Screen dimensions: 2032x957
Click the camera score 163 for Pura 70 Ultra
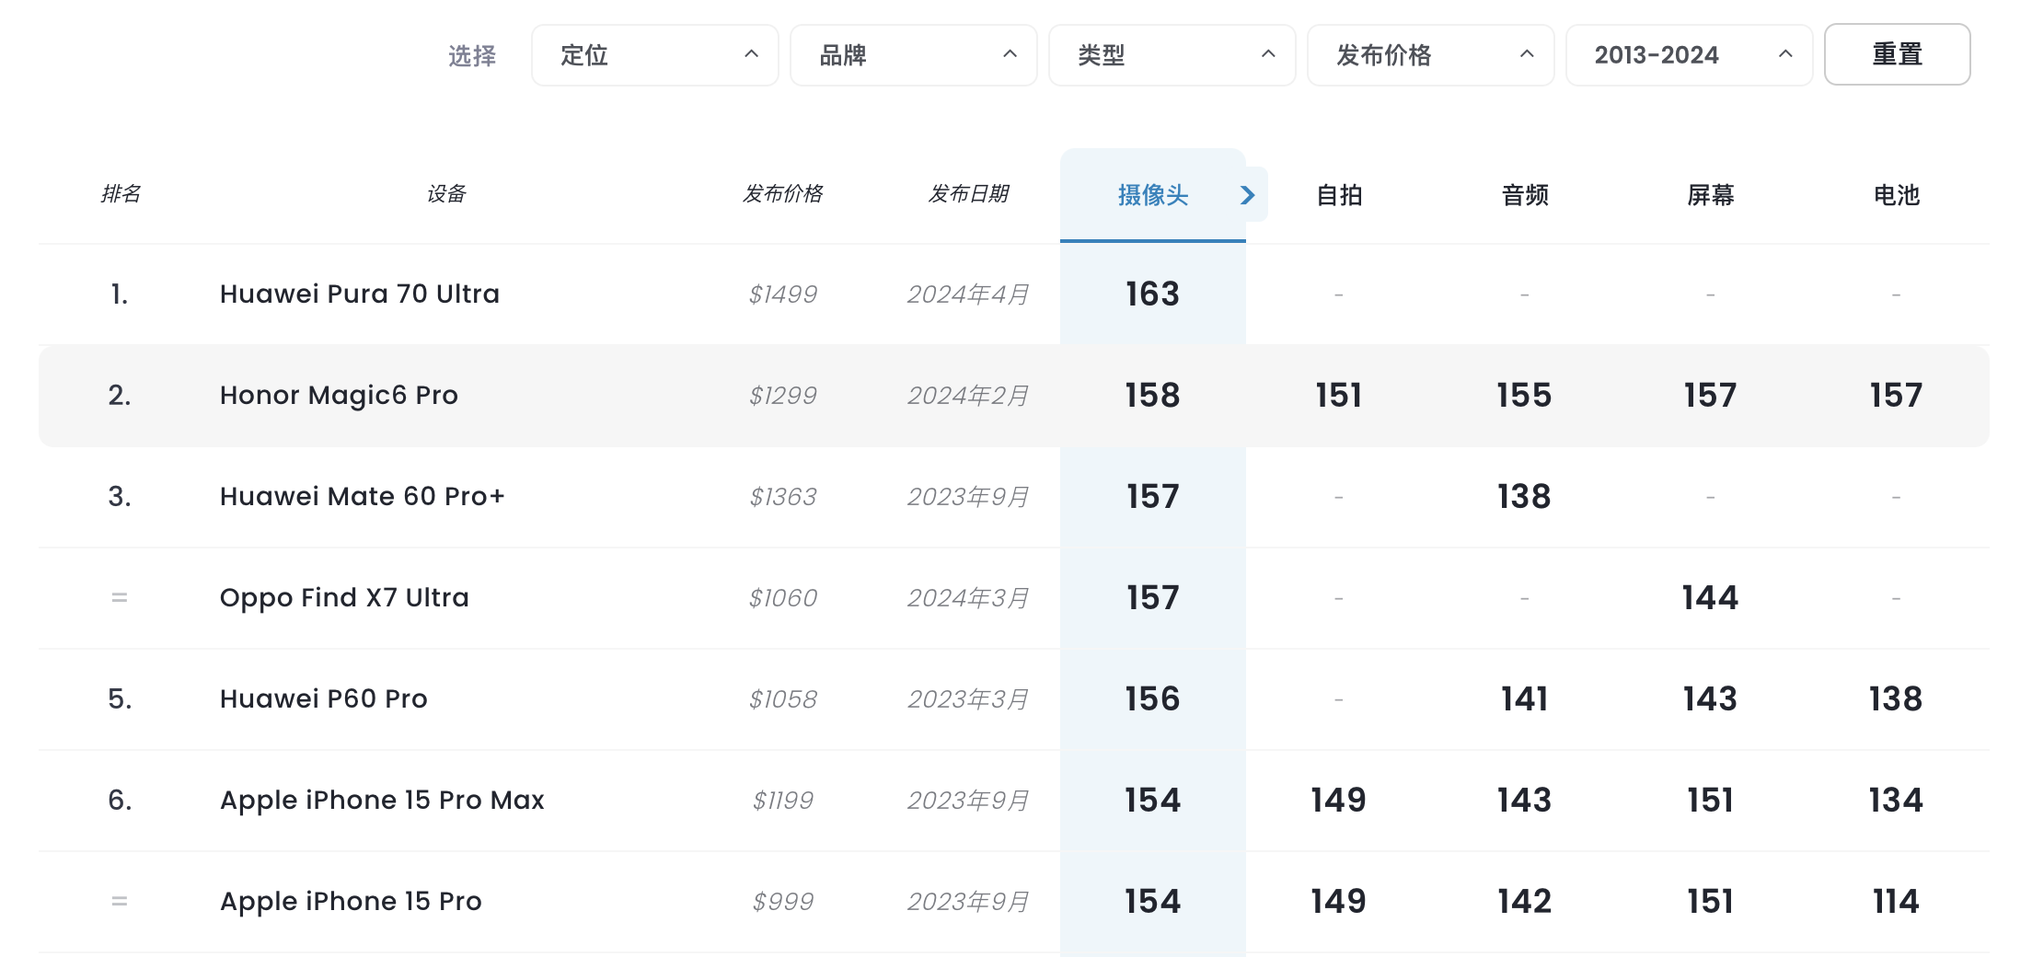click(x=1152, y=294)
